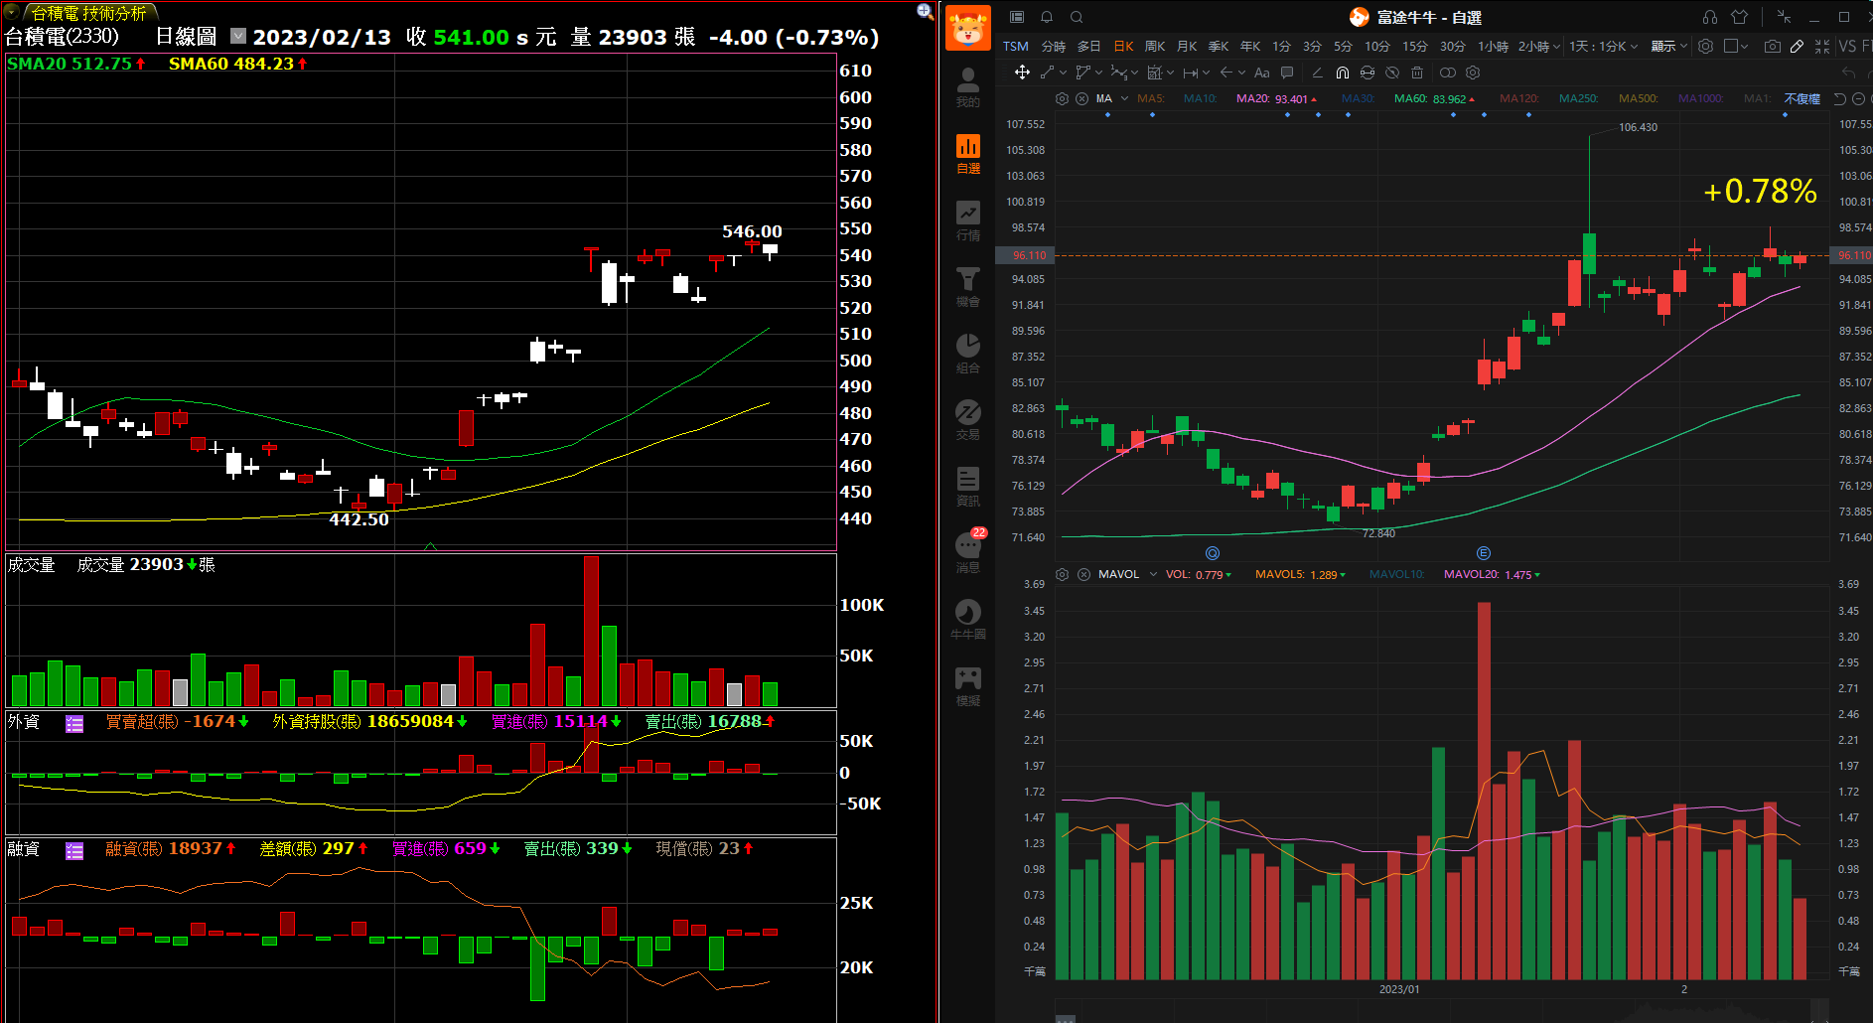
Task: Expand the 2小時 interval dropdown
Action: [x=1555, y=47]
